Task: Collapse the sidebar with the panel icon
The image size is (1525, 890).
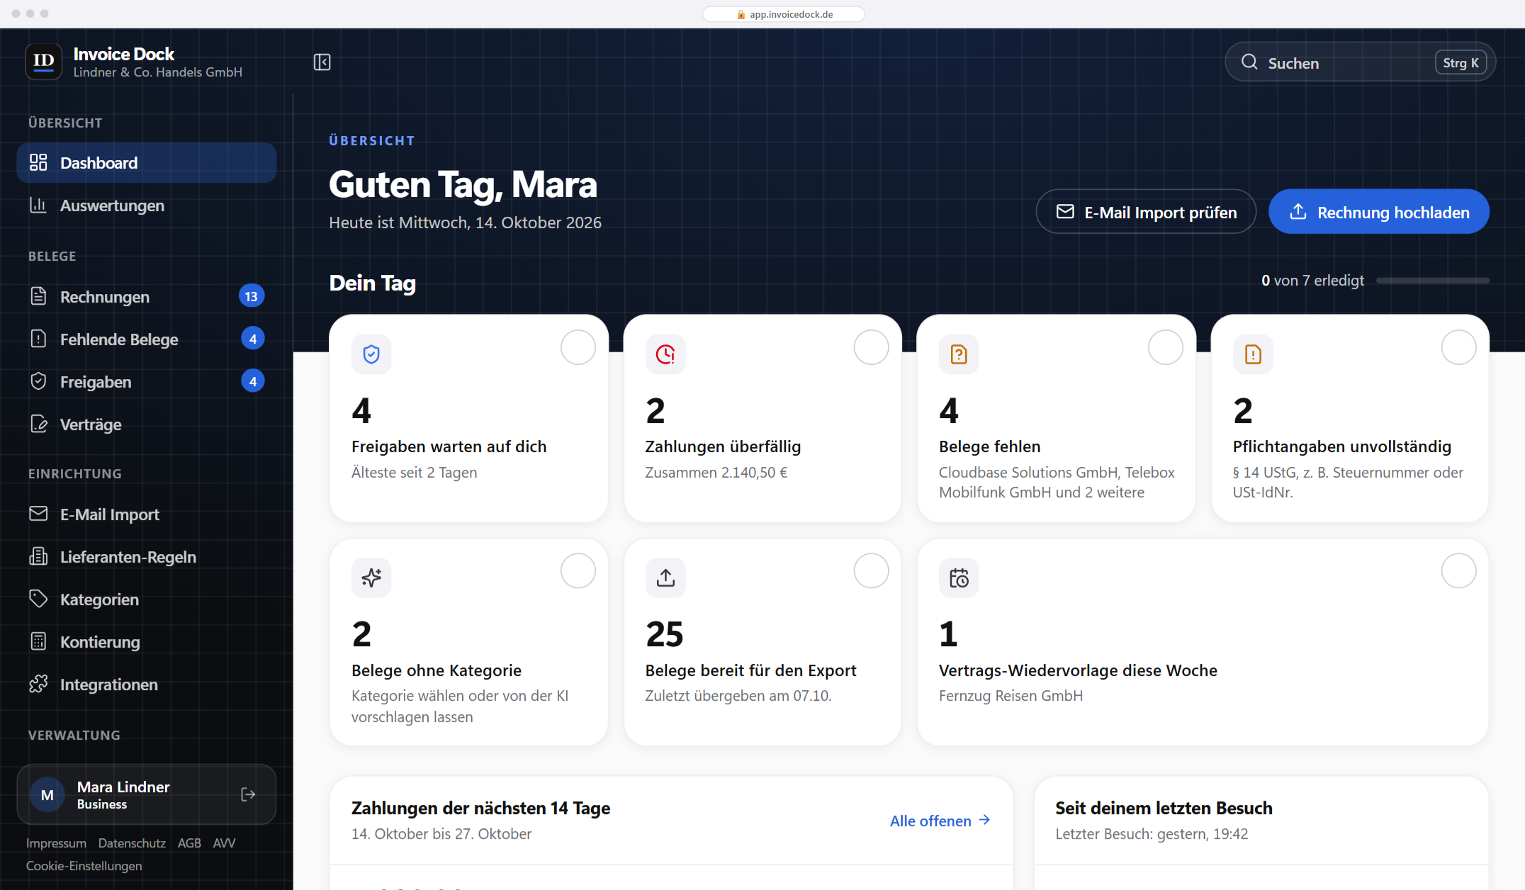Action: click(x=322, y=62)
